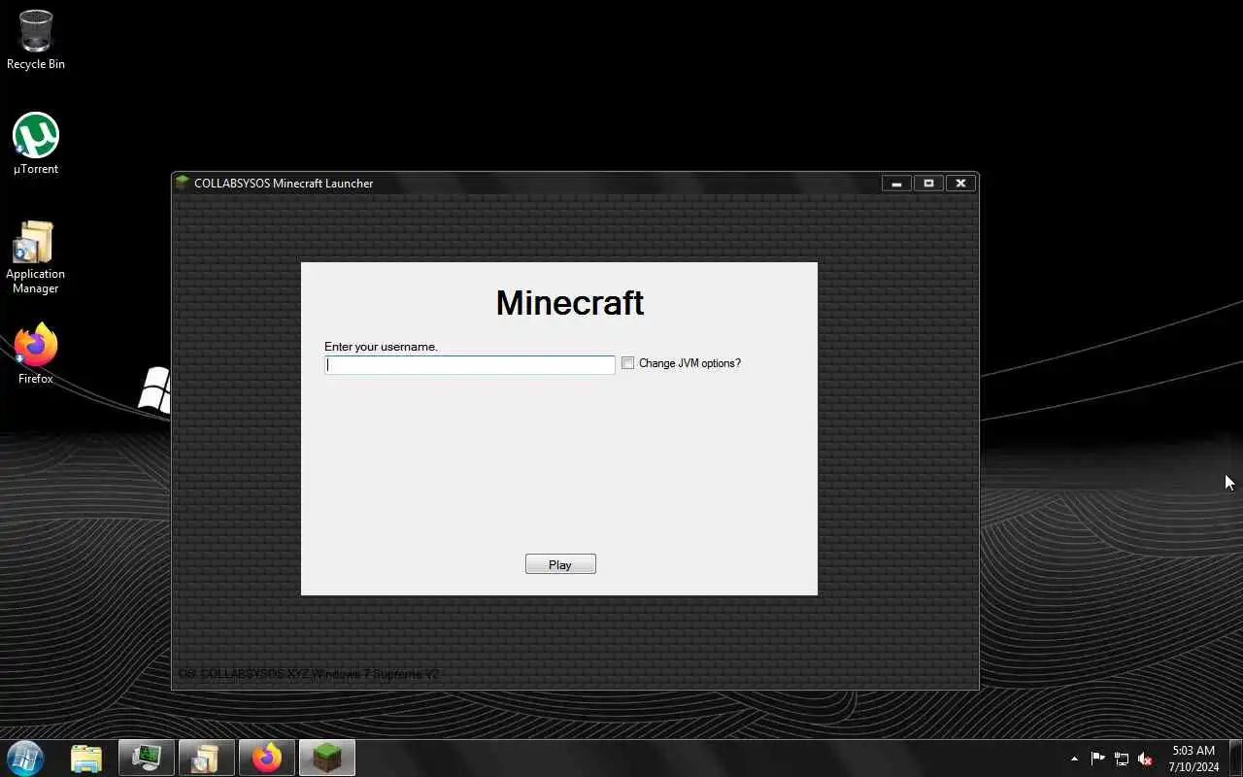The width and height of the screenshot is (1243, 777).
Task: Open File Explorer from the taskbar
Action: point(86,759)
